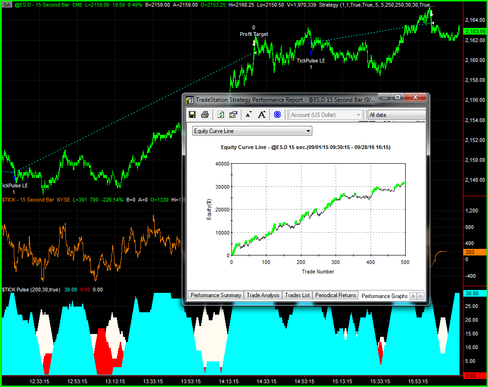Click the 14:13:15 time axis label
The width and height of the screenshot is (488, 387).
tap(229, 381)
